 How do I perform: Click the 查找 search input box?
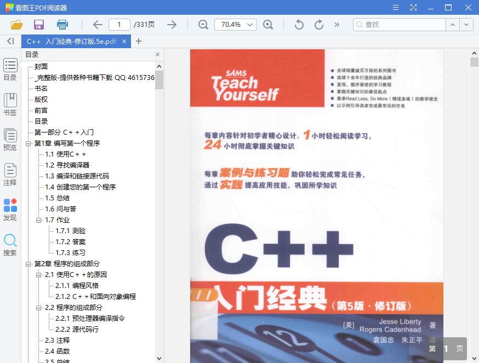click(400, 25)
